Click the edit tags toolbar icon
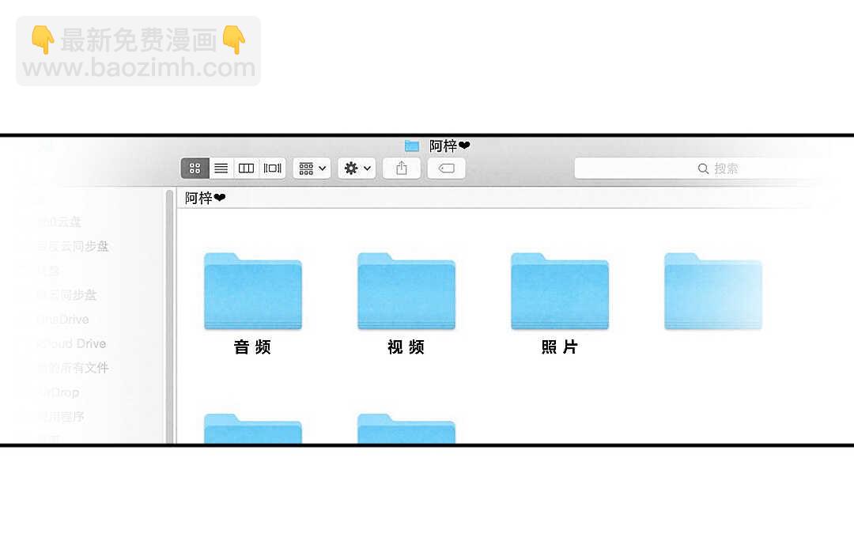The width and height of the screenshot is (854, 534). (x=446, y=169)
